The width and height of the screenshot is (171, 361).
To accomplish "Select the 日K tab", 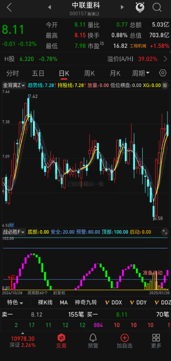I will pos(64,73).
